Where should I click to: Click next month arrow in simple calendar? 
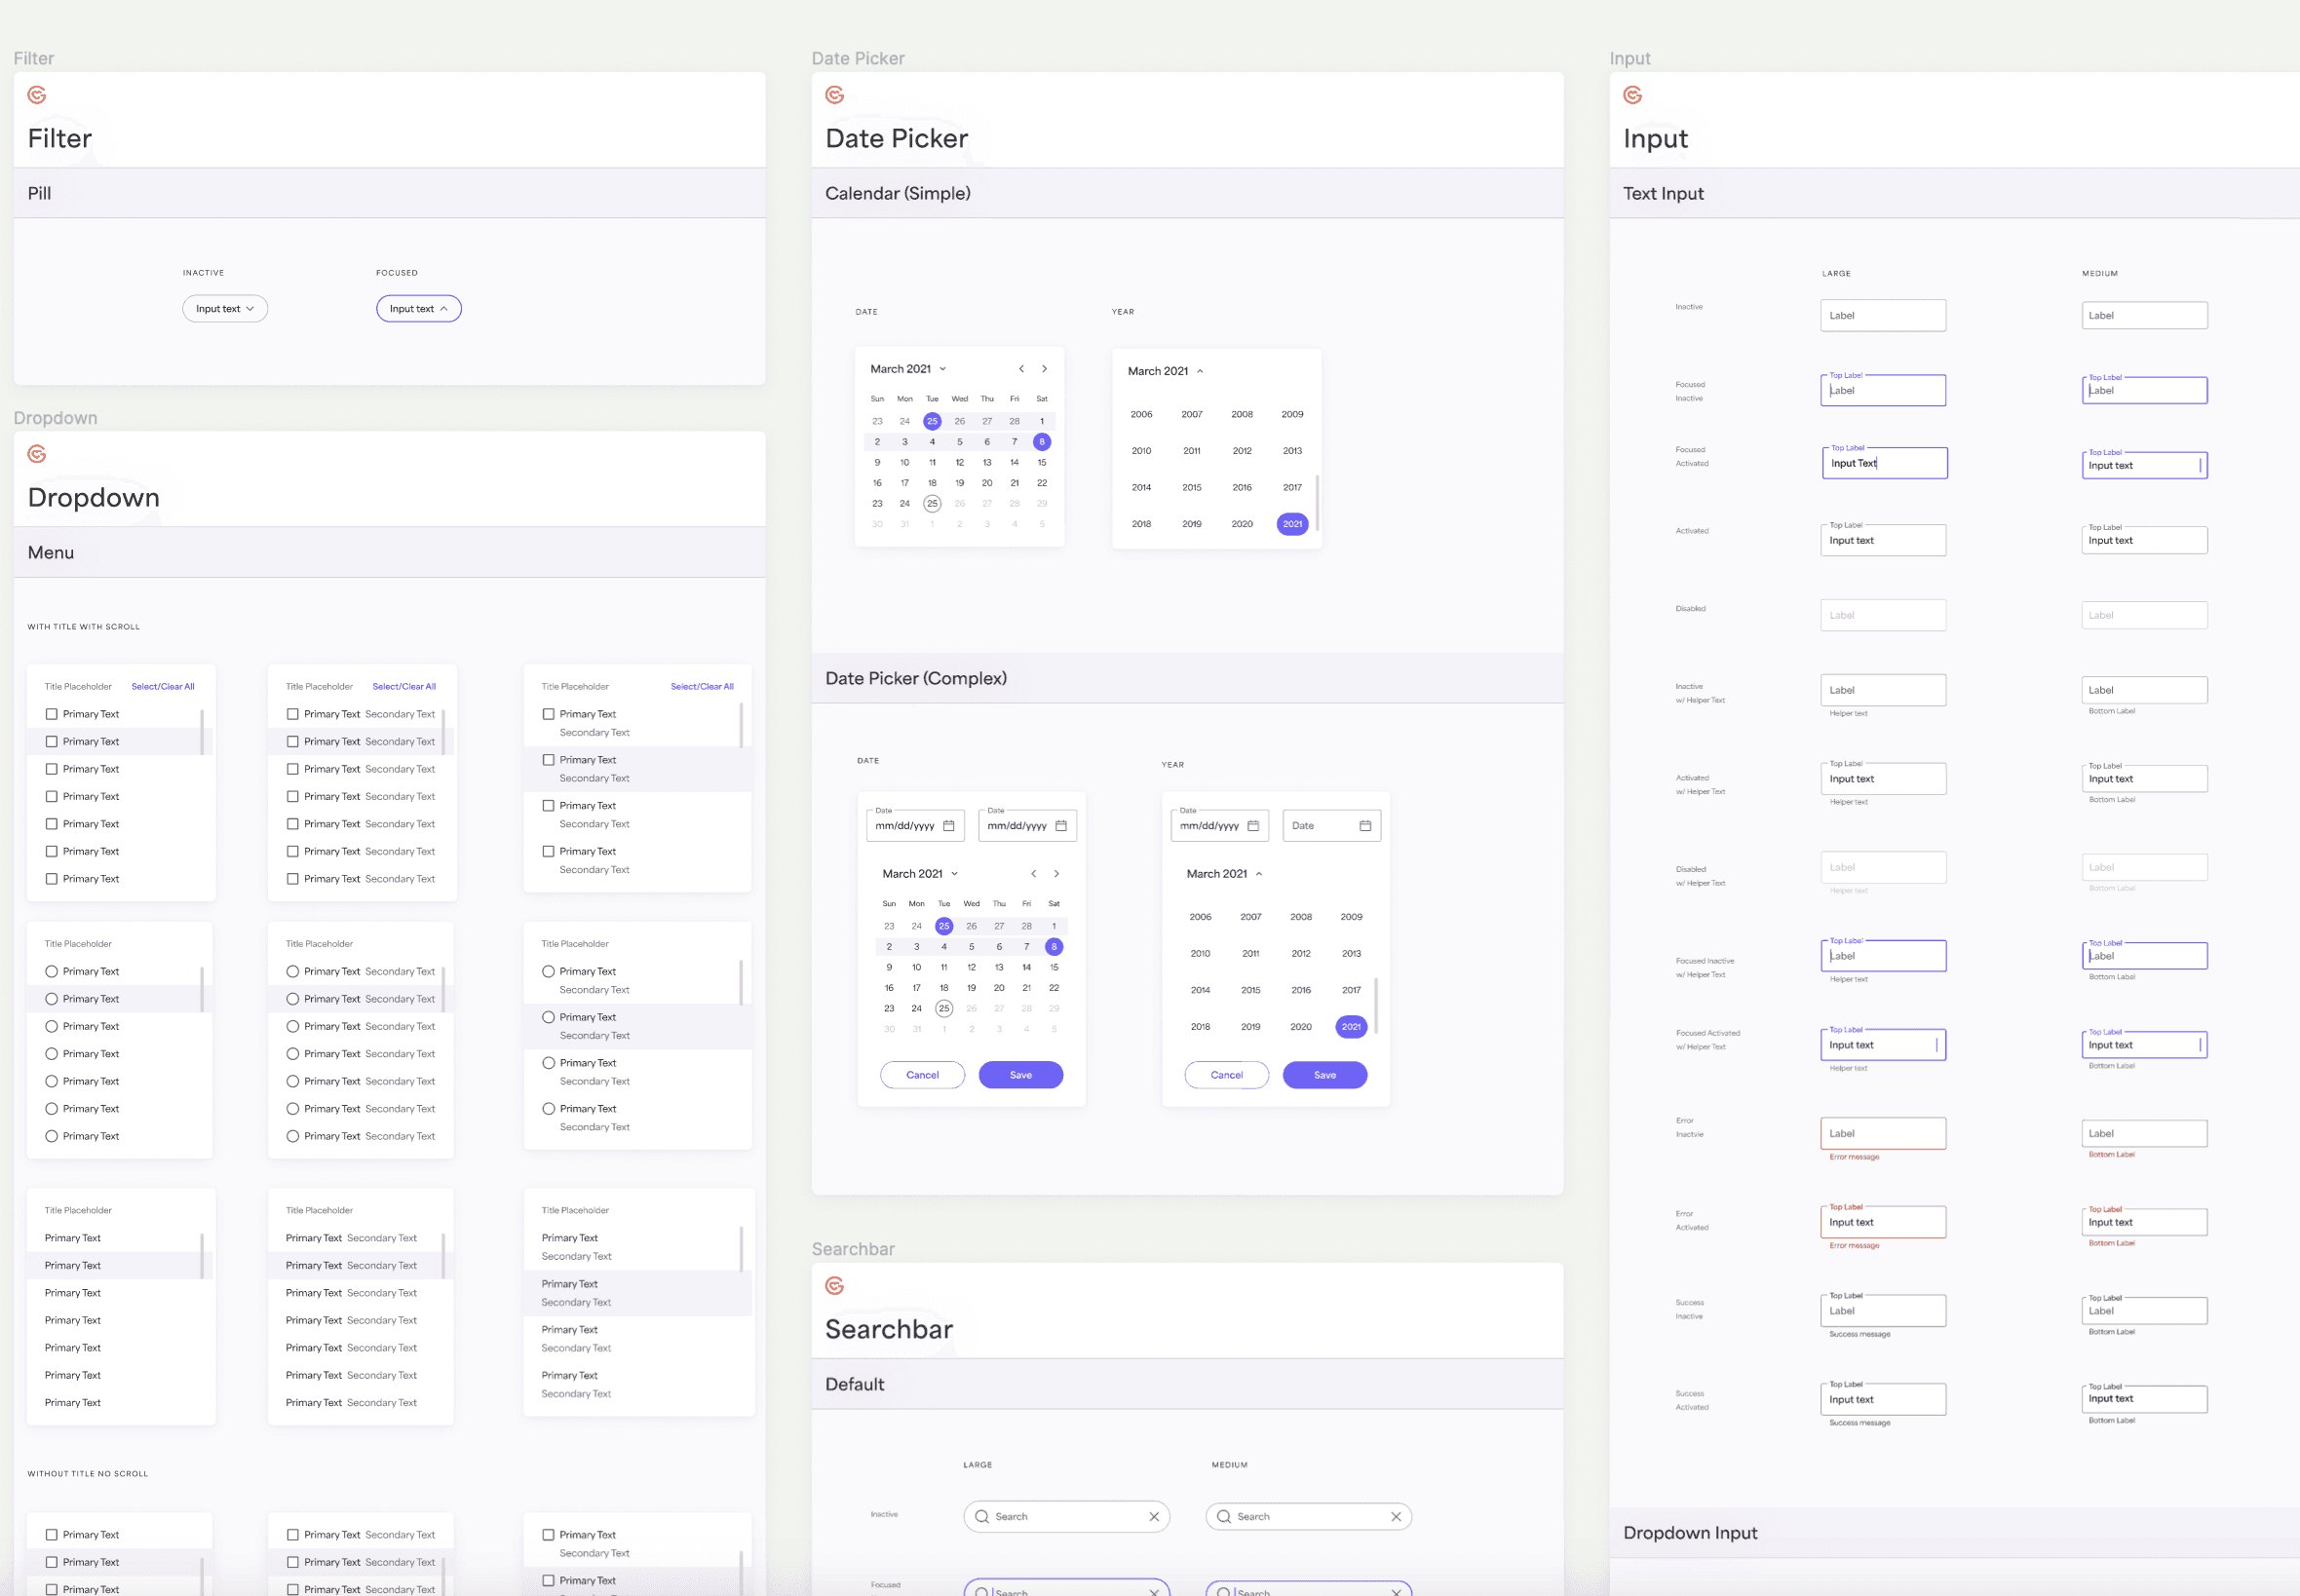click(1044, 369)
